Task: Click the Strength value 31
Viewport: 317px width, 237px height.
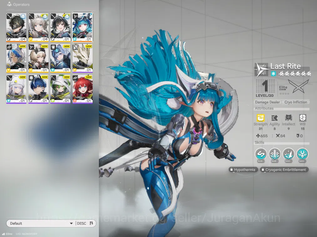Action: click(261, 129)
